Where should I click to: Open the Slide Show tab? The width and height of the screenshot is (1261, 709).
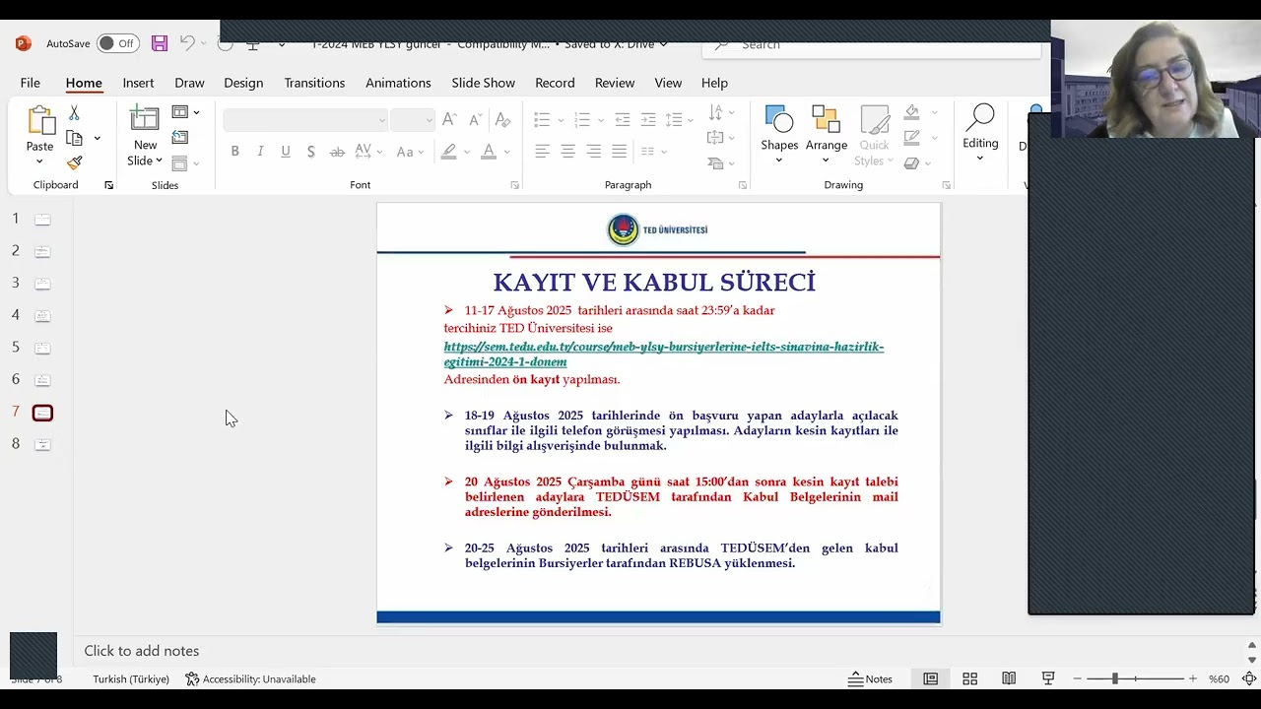(483, 83)
